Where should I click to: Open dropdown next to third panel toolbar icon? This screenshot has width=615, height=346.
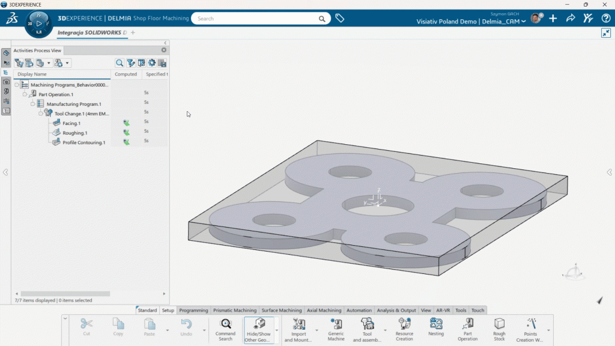click(x=49, y=62)
